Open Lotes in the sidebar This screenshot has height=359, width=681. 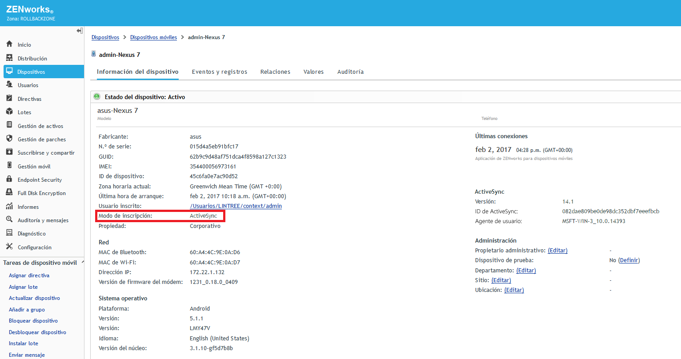point(24,112)
